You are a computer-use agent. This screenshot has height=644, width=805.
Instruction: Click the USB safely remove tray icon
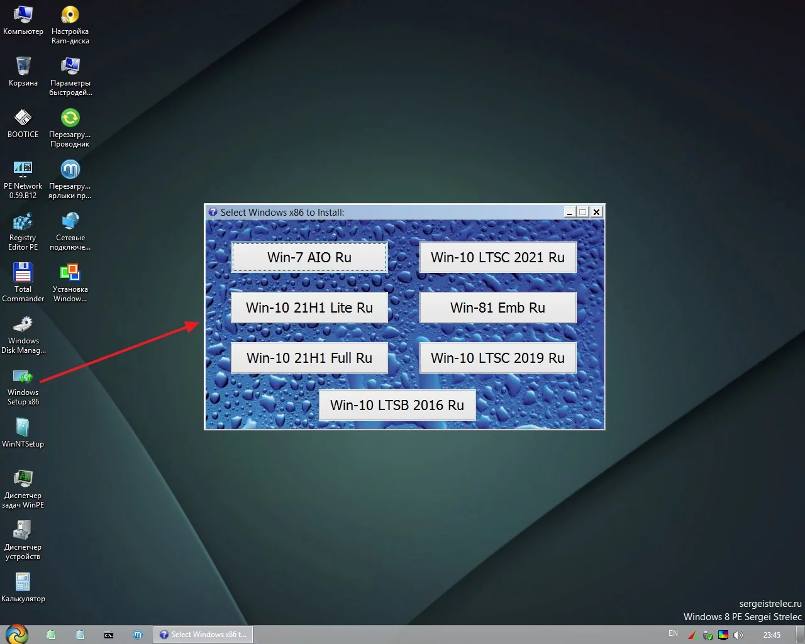coord(708,635)
